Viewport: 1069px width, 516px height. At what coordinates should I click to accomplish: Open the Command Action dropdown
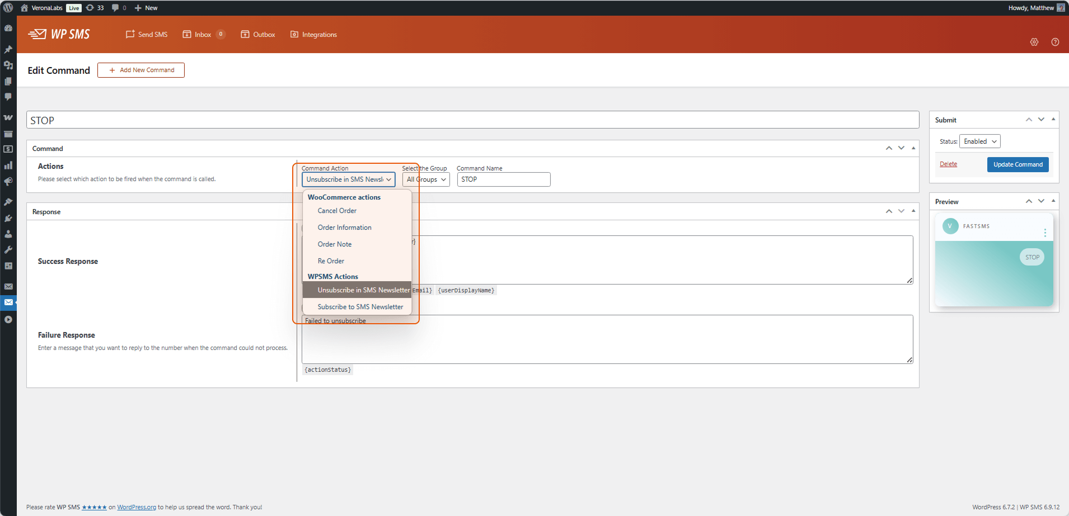(x=349, y=179)
